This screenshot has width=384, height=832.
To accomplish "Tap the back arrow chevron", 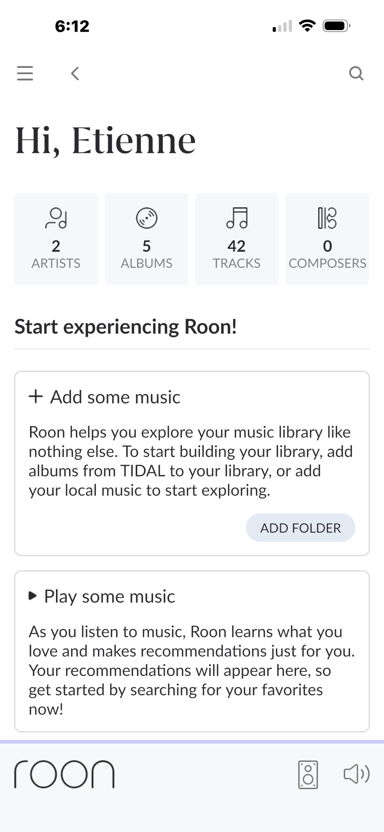I will [75, 73].
